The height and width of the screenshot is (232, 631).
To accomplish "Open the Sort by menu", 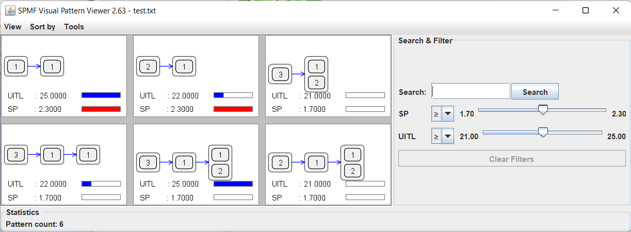I will pos(42,27).
